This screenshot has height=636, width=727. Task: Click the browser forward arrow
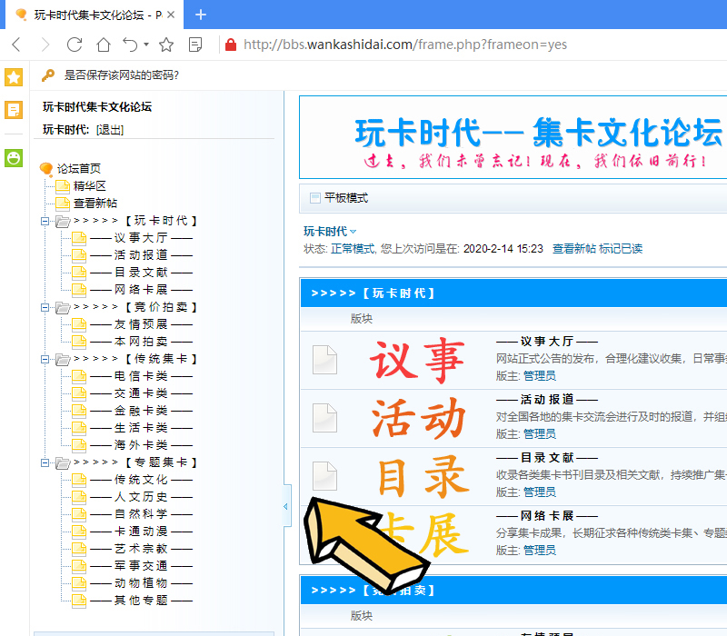pos(45,45)
